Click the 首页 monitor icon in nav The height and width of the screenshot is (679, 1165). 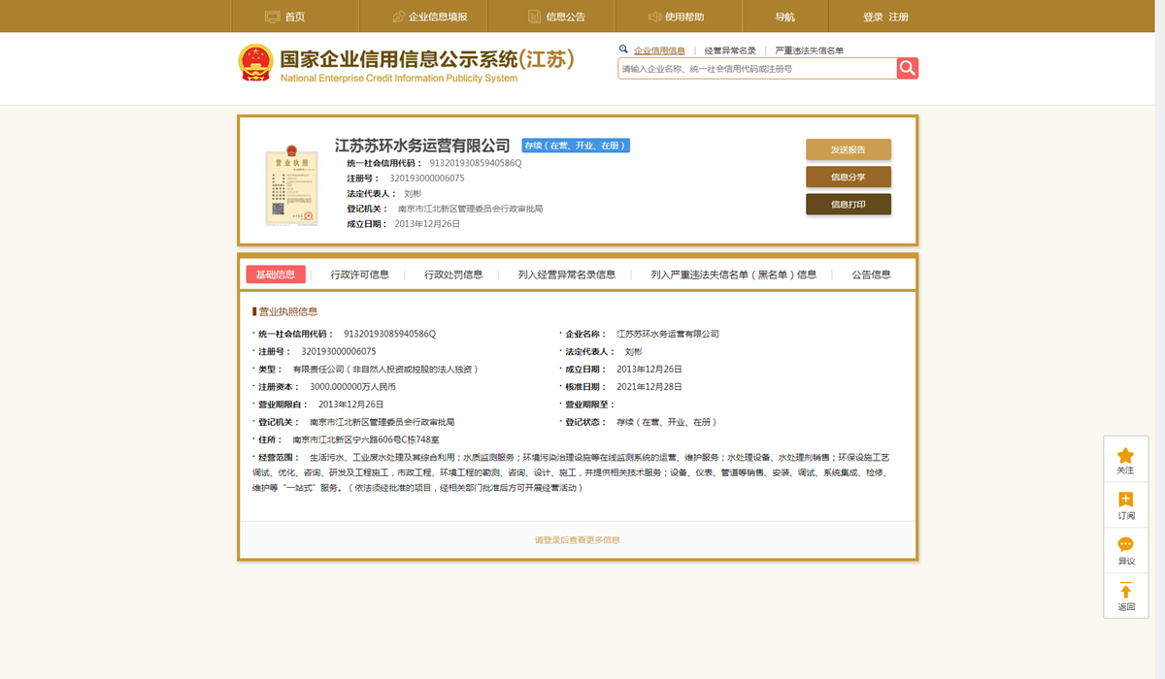click(x=272, y=16)
